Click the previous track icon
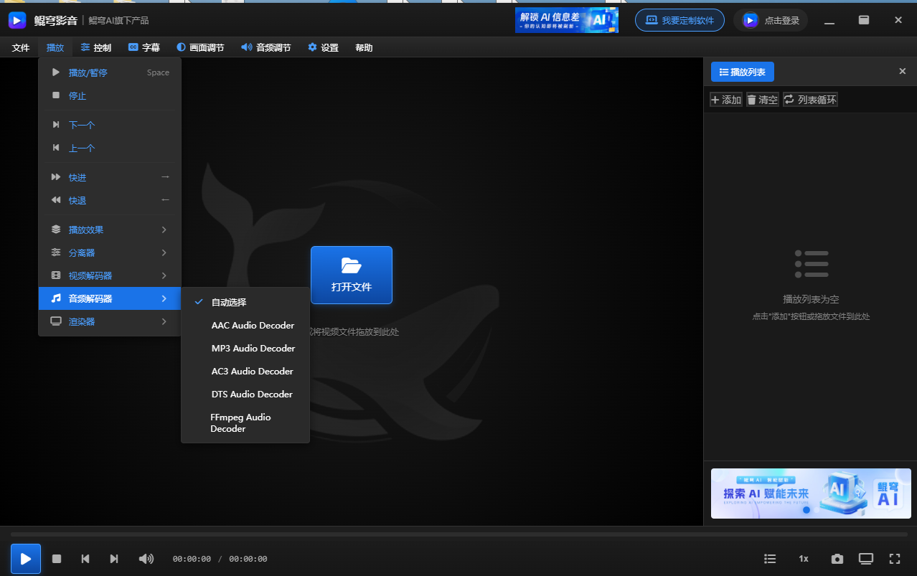This screenshot has width=917, height=576. [x=85, y=558]
